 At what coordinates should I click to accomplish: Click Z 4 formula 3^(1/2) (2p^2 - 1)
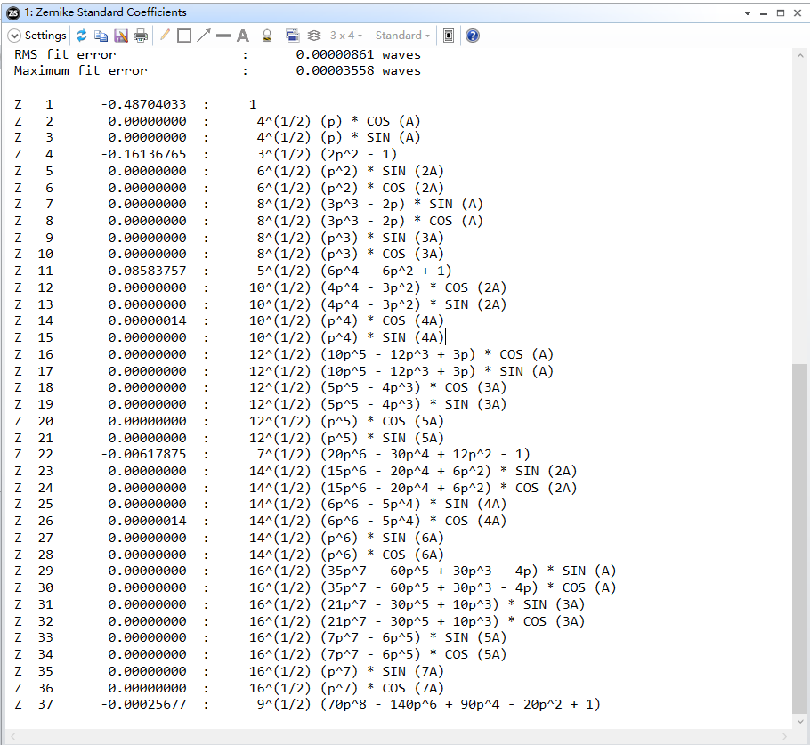(x=327, y=154)
